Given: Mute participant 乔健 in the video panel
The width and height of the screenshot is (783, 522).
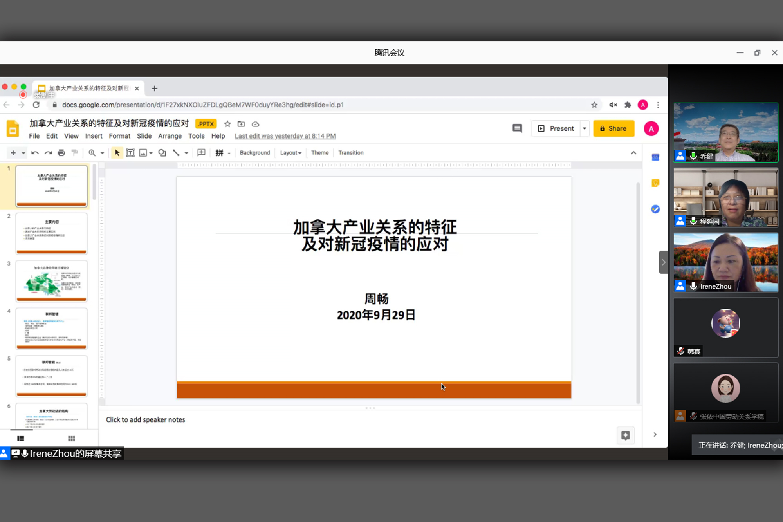Looking at the screenshot, I should (x=693, y=156).
